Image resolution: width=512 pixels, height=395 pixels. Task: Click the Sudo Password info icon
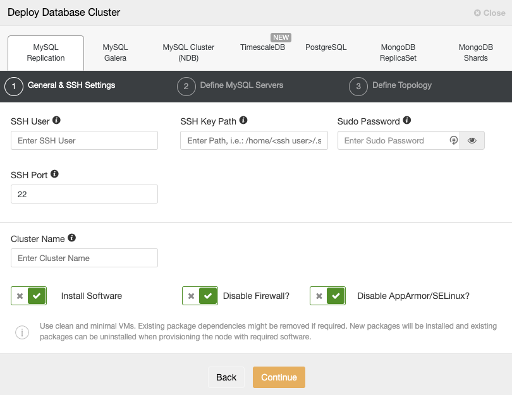click(407, 120)
